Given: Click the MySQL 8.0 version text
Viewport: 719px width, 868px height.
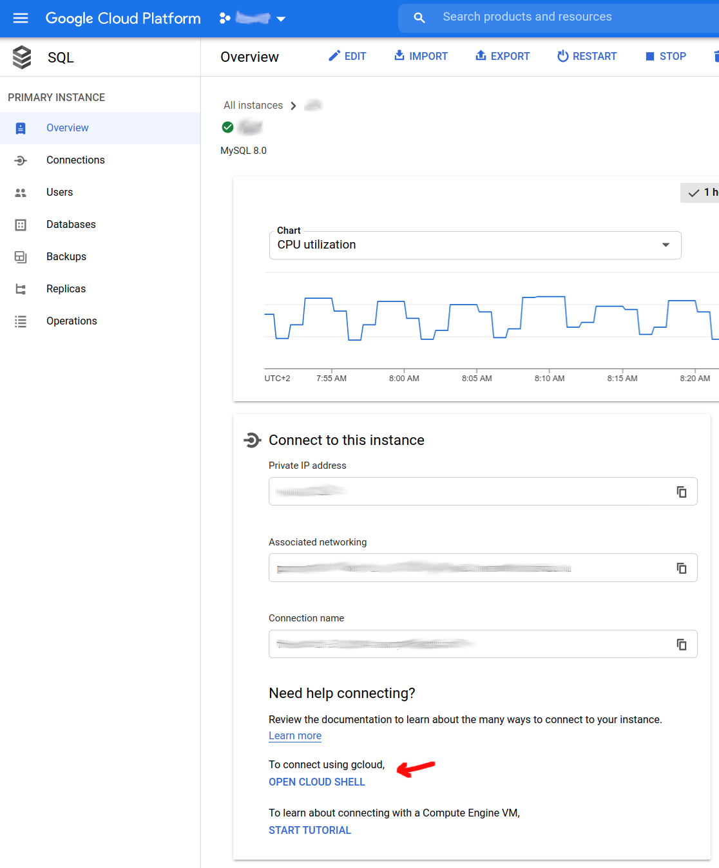Looking at the screenshot, I should pyautogui.click(x=244, y=151).
